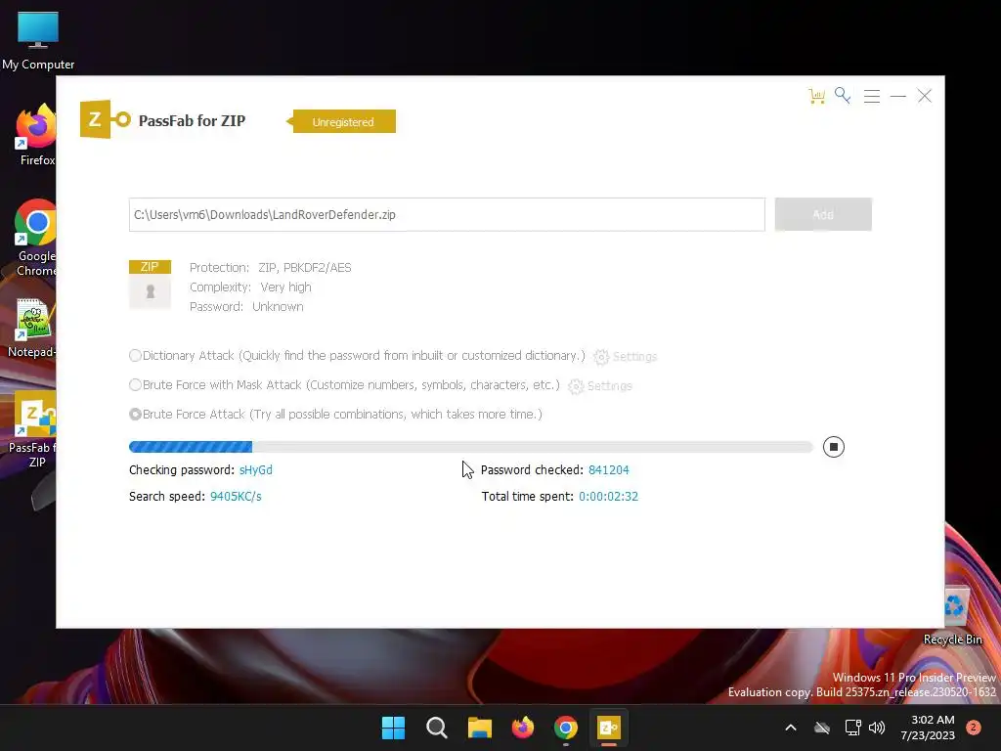This screenshot has width=1001, height=751.
Task: Click the recovery progress bar
Action: (x=471, y=447)
